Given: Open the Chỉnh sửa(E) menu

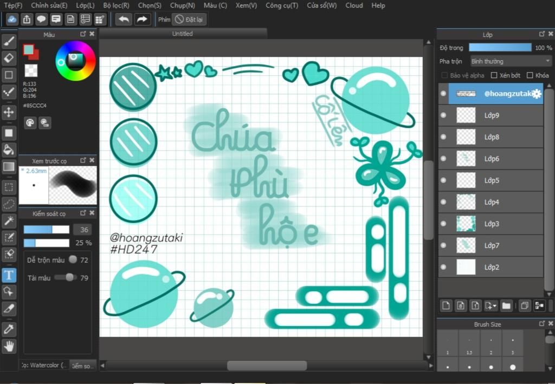Looking at the screenshot, I should click(x=49, y=5).
